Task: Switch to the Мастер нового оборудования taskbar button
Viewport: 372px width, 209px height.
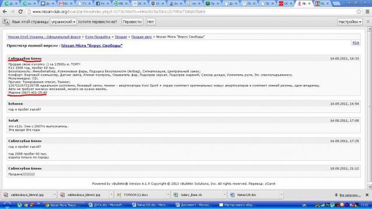Action: pyautogui.click(x=238, y=205)
